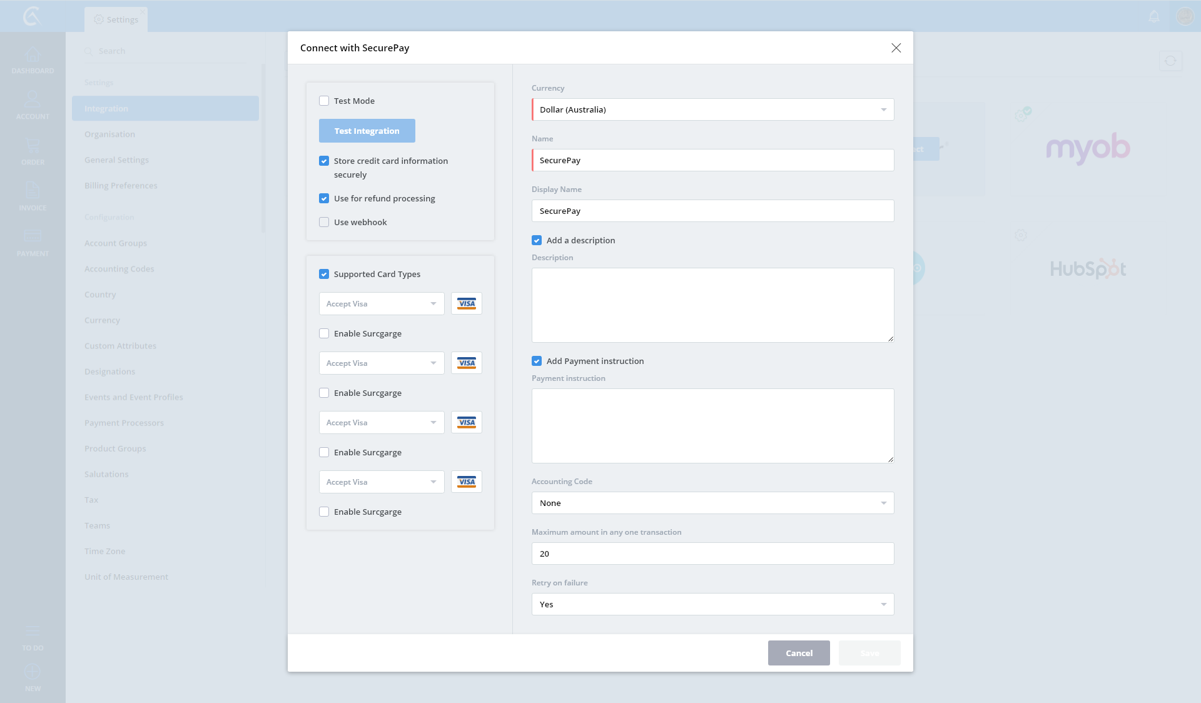Enable the Test Mode checkbox
The width and height of the screenshot is (1201, 703).
pyautogui.click(x=324, y=101)
